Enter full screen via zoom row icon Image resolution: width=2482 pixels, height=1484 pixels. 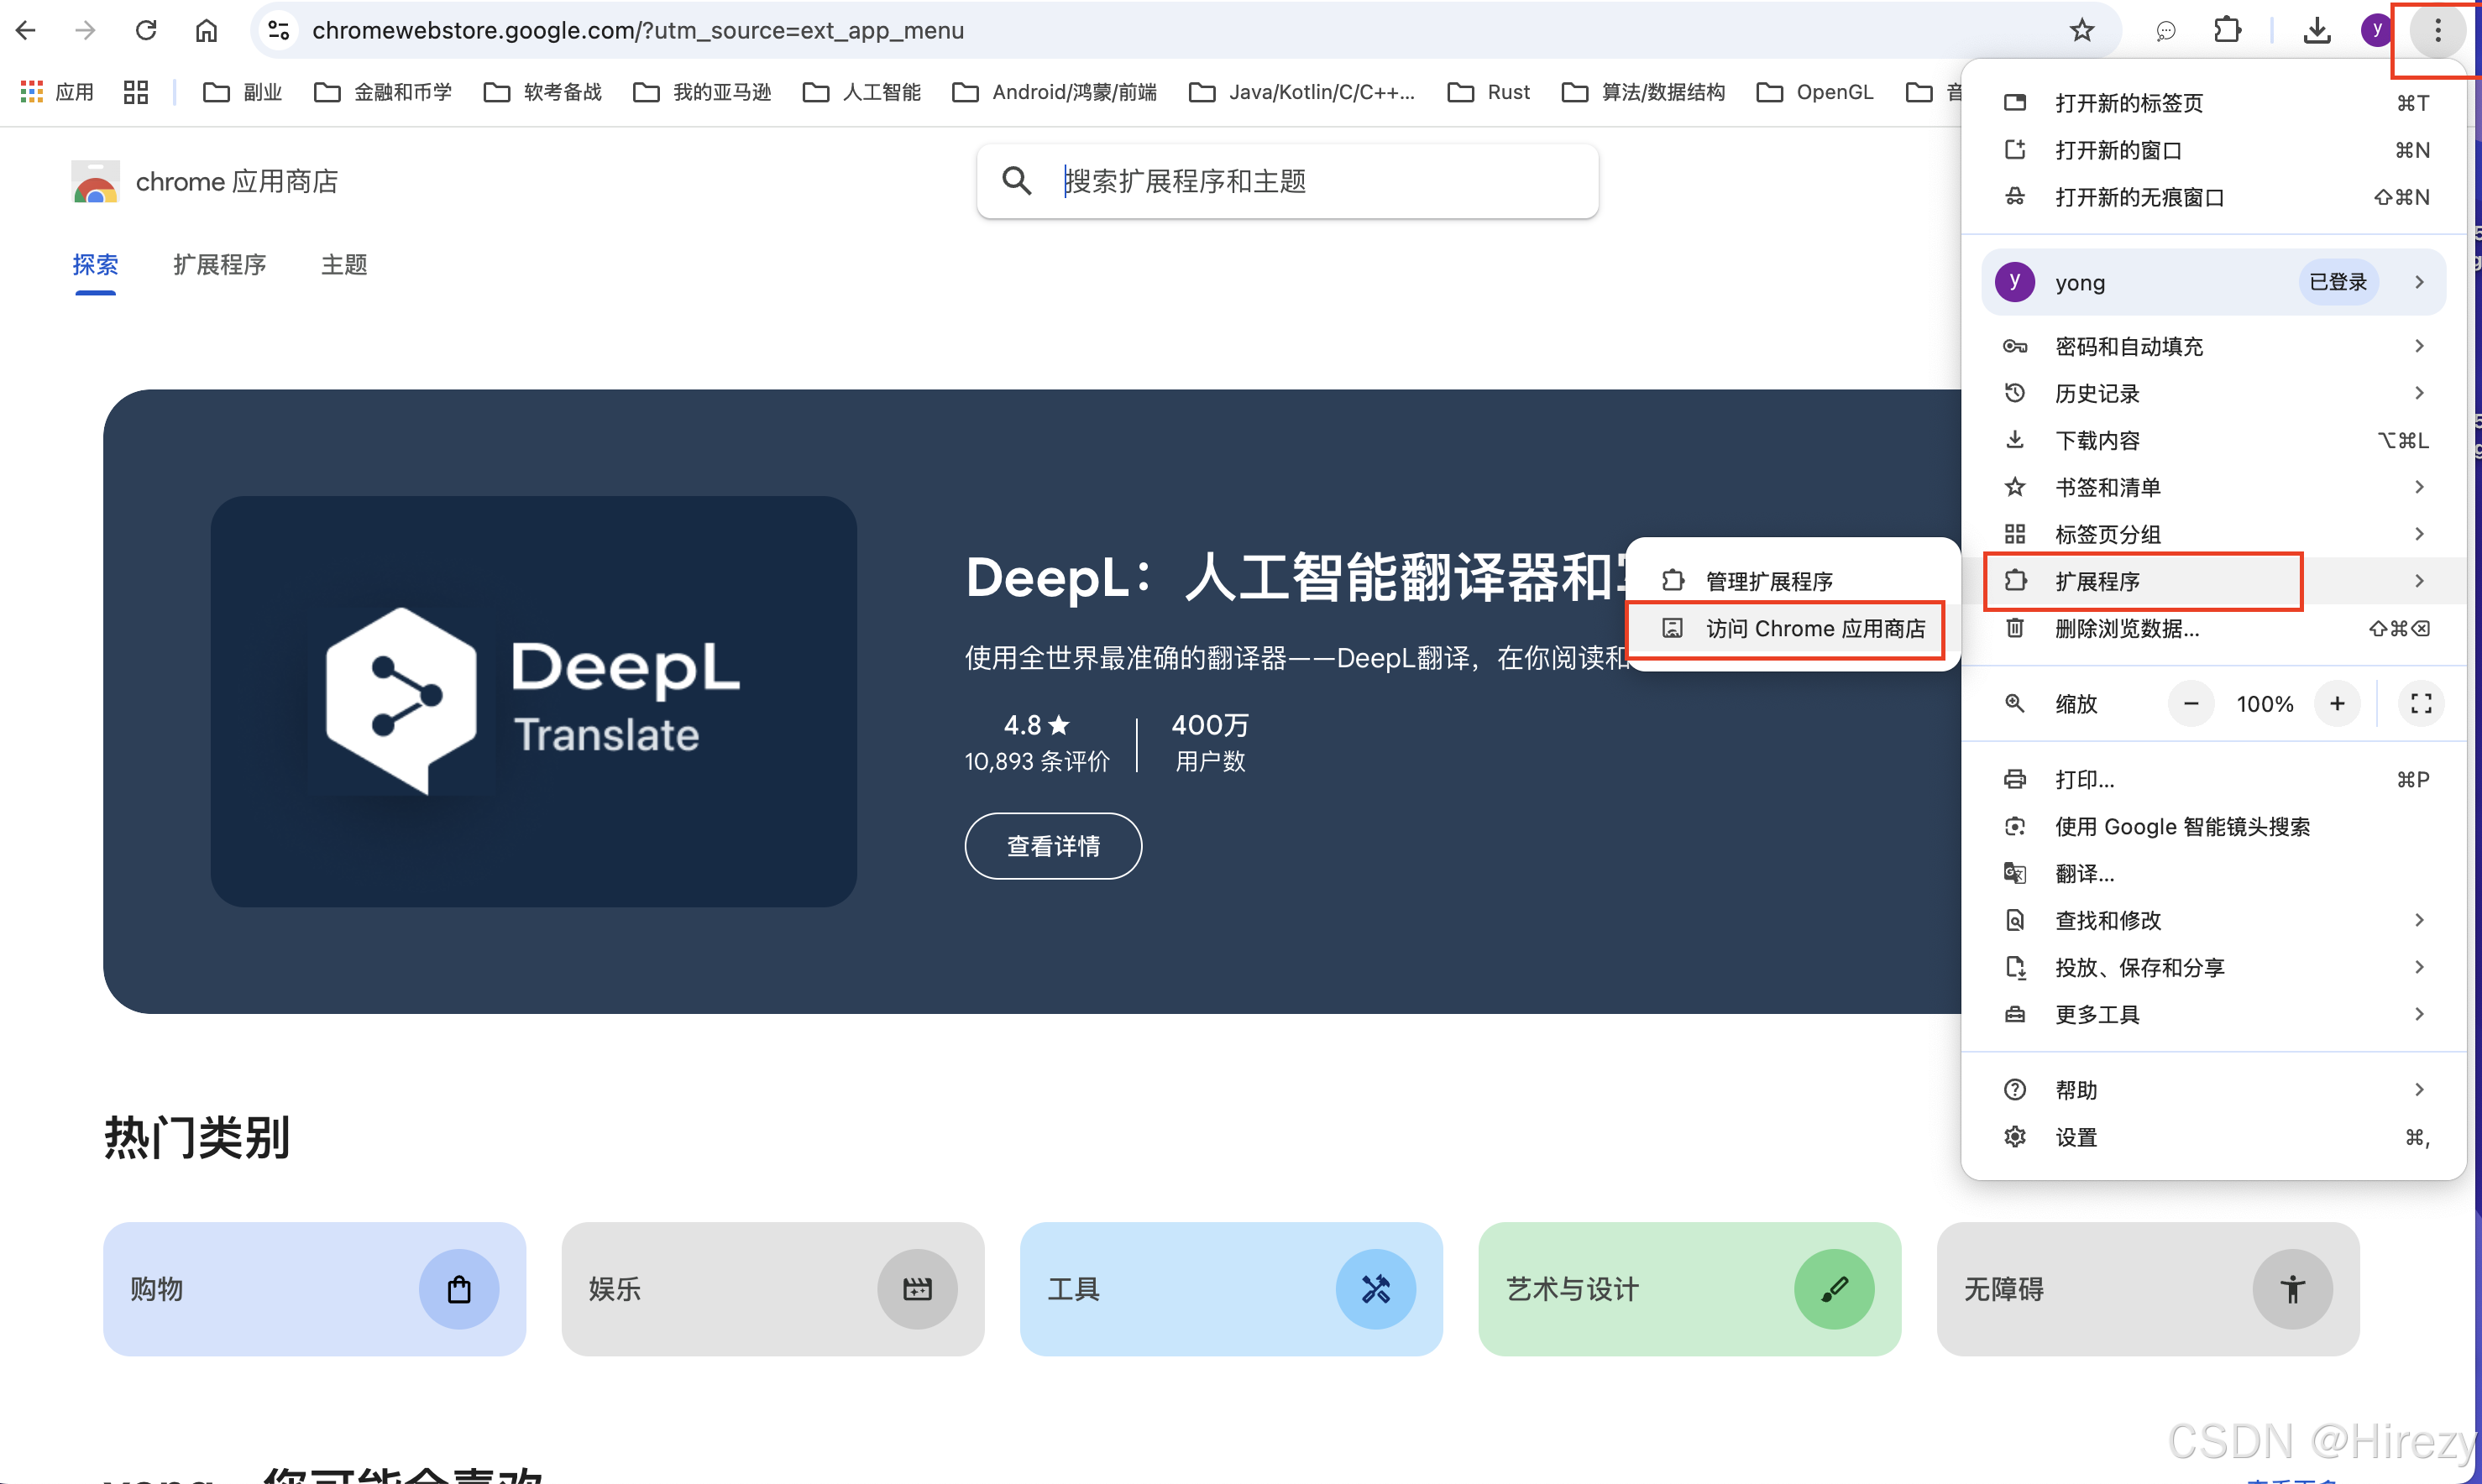(x=2421, y=704)
